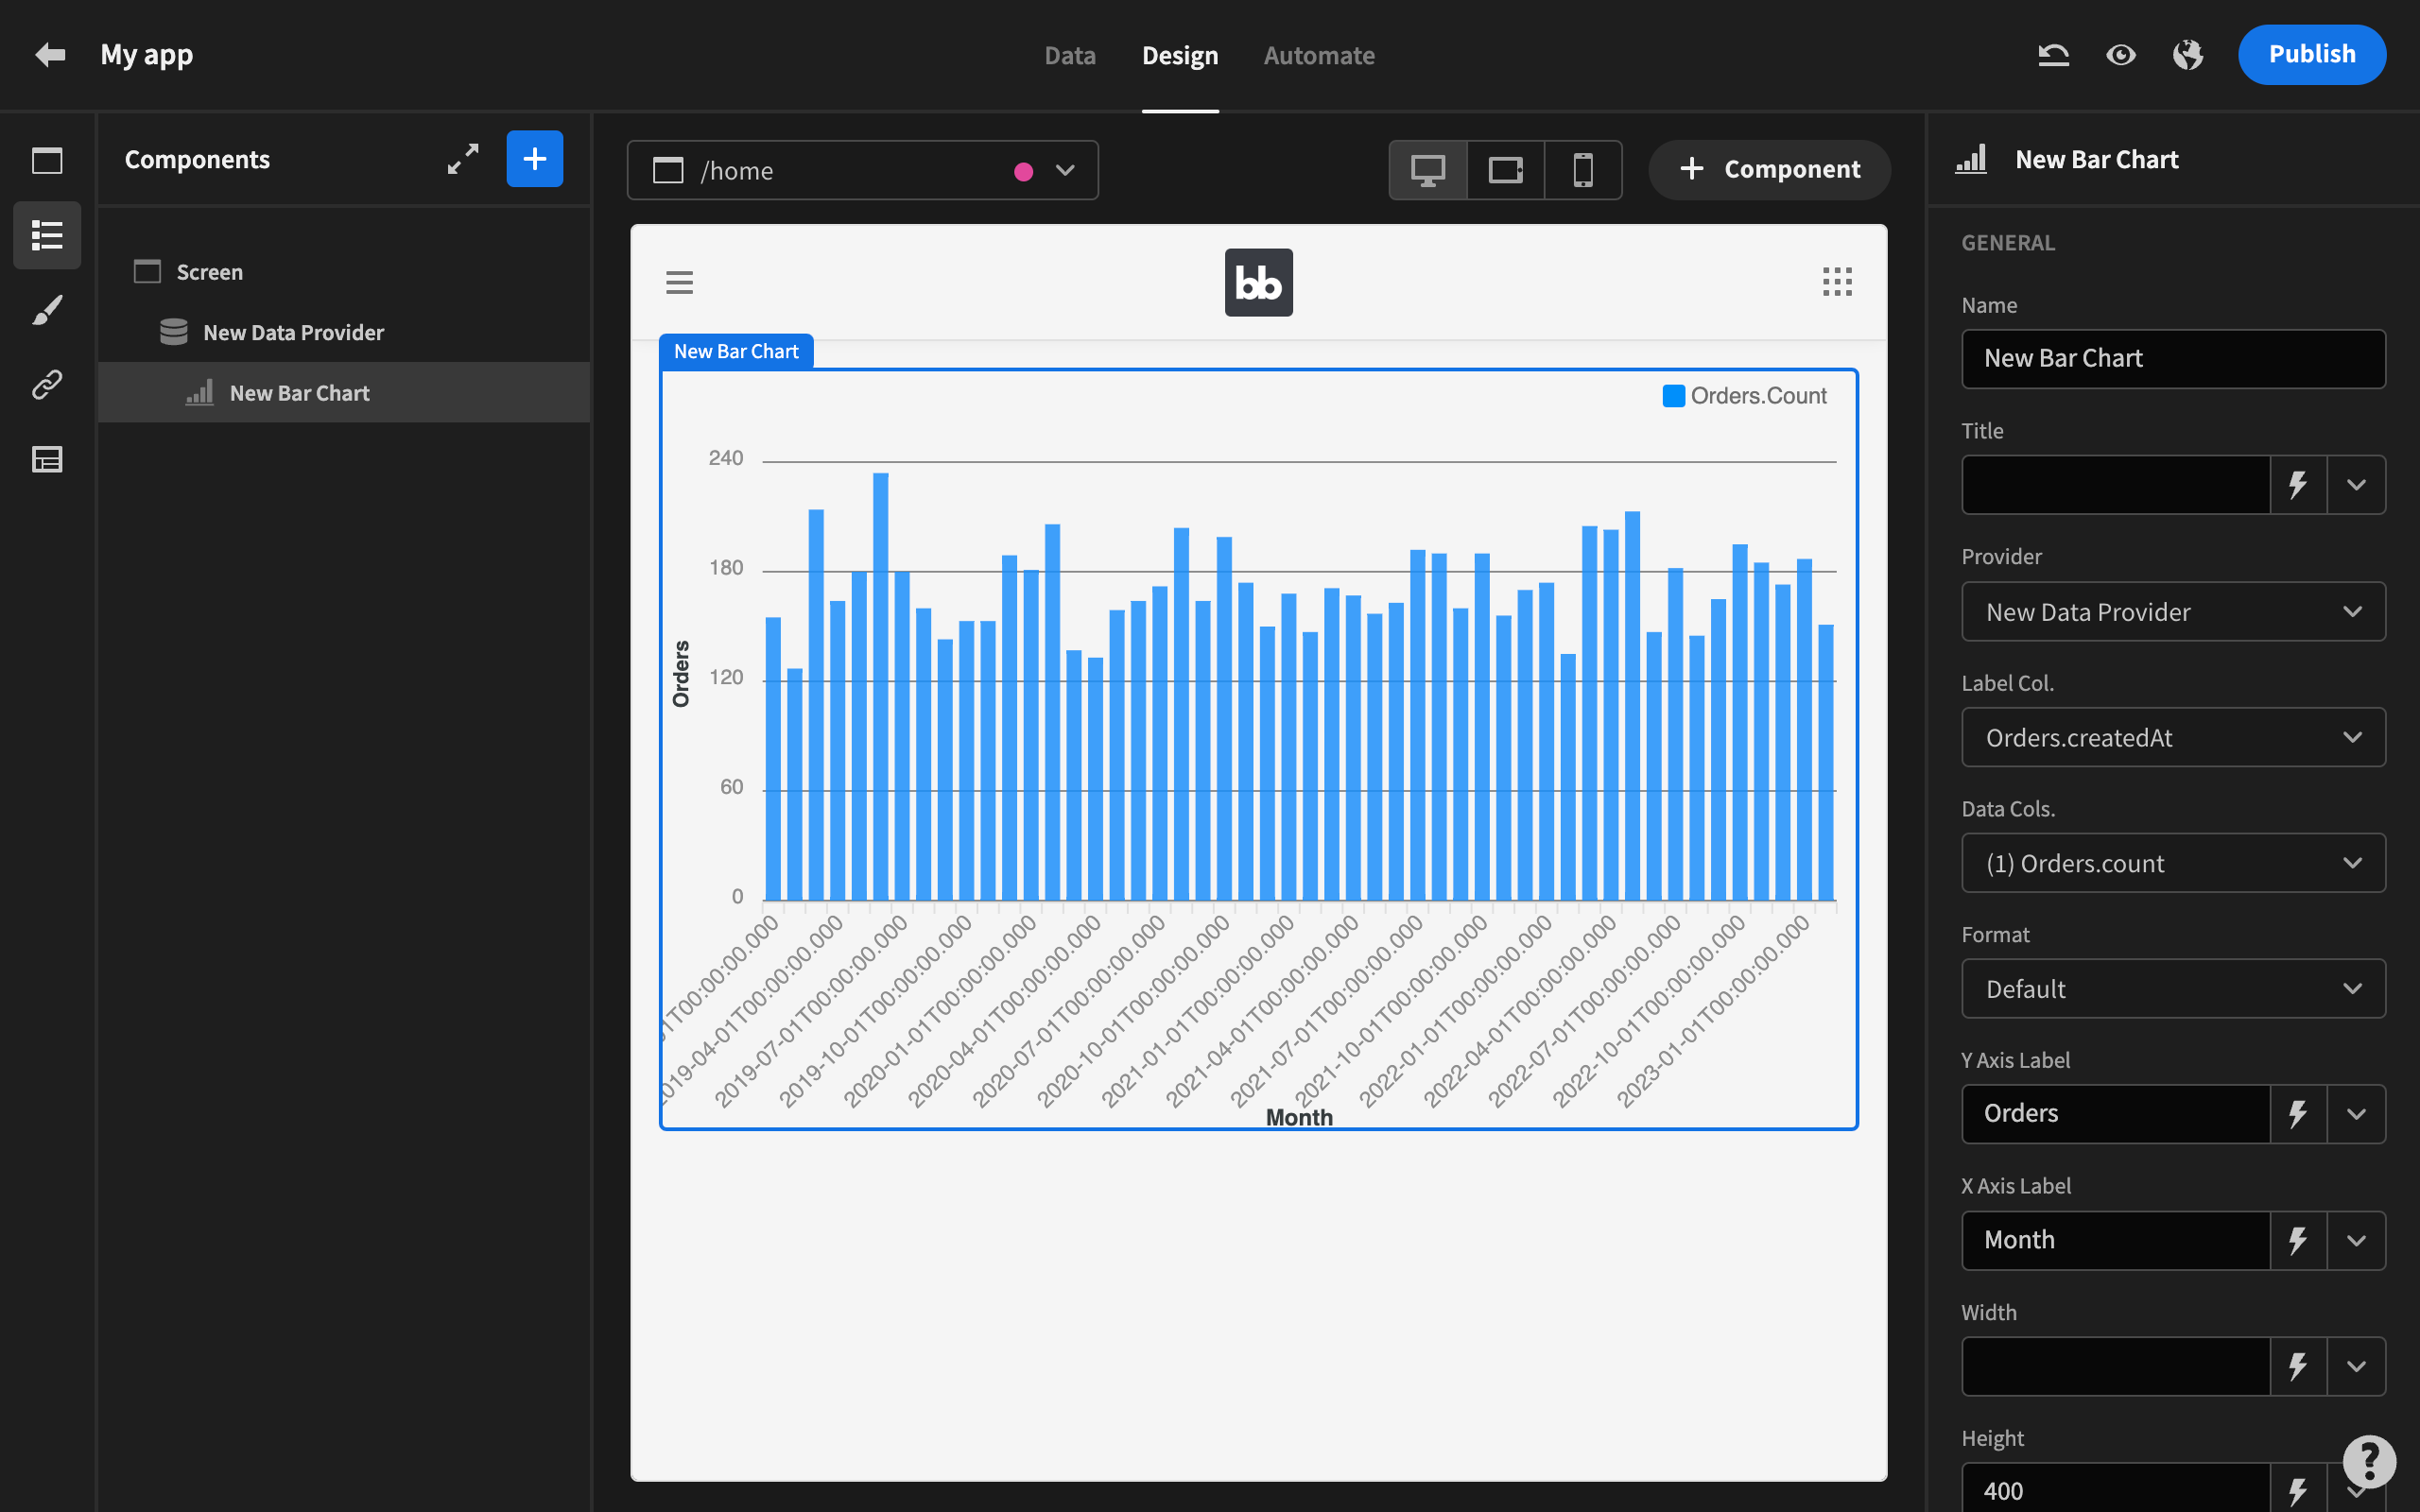Toggle preview with the eye icon

click(x=2120, y=55)
